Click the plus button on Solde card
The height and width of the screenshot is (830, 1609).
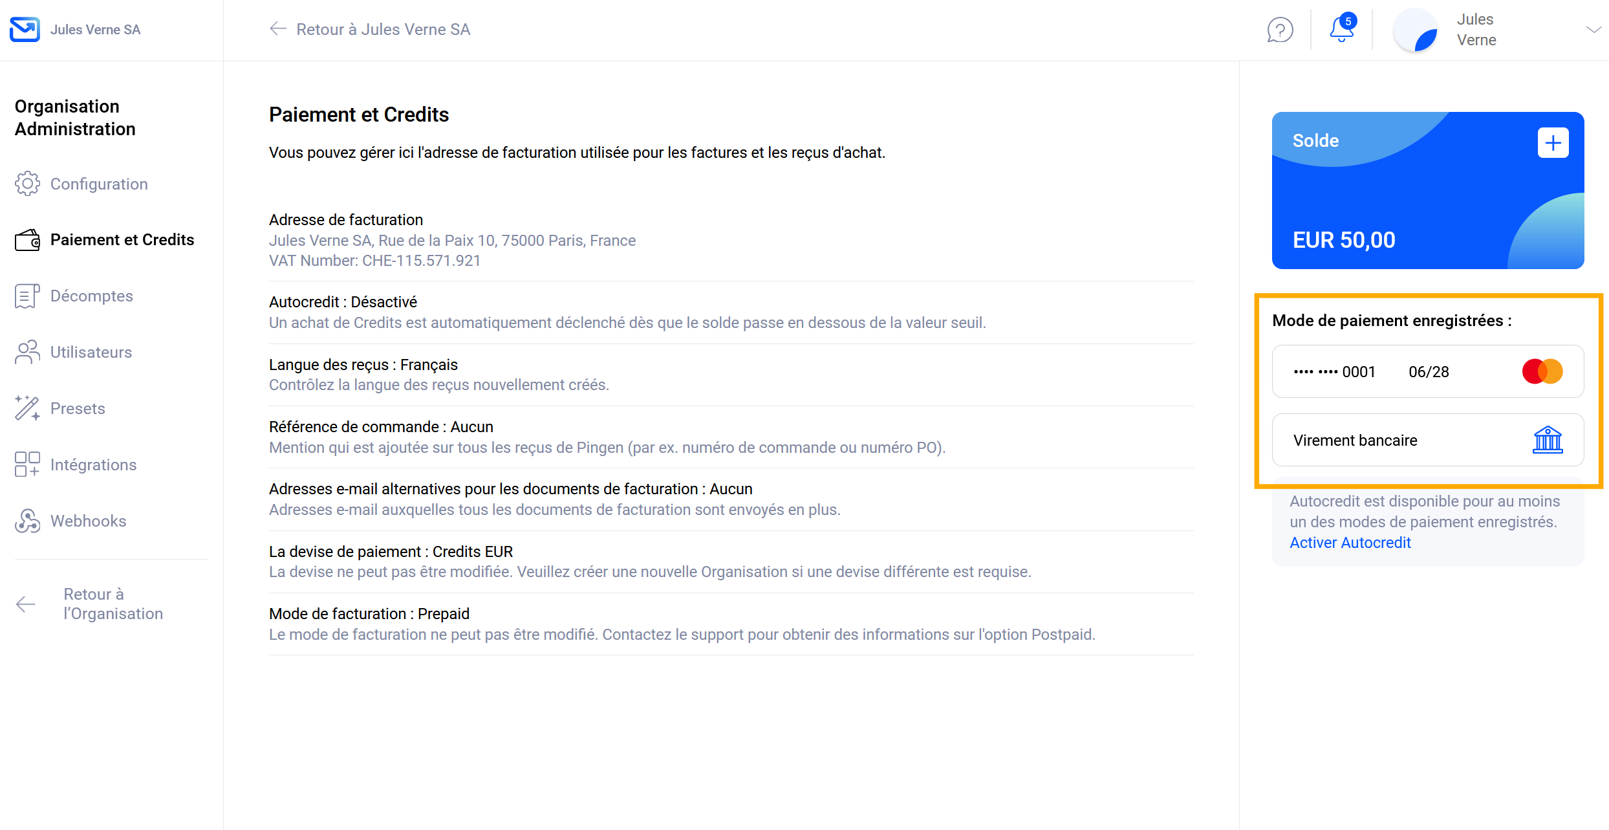(x=1553, y=143)
